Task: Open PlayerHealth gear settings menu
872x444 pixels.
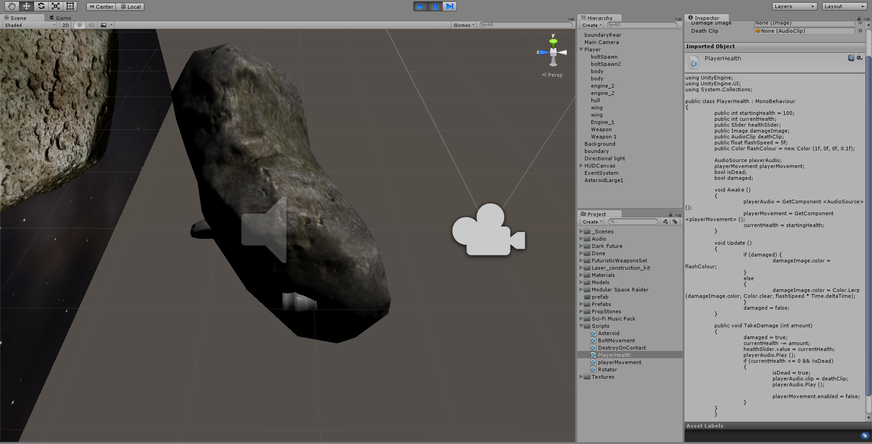Action: tap(859, 58)
